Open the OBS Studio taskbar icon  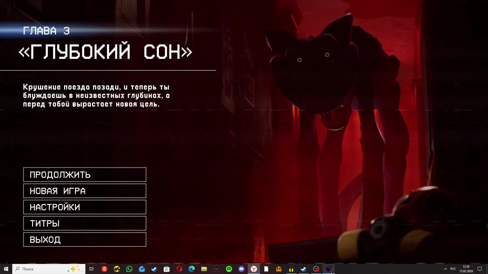pyautogui.click(x=316, y=269)
